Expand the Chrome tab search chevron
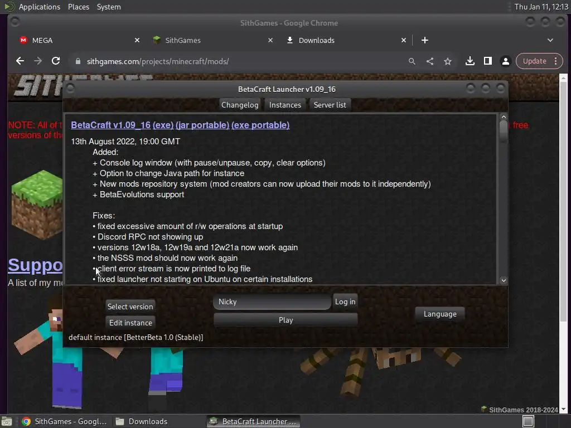 pyautogui.click(x=550, y=40)
